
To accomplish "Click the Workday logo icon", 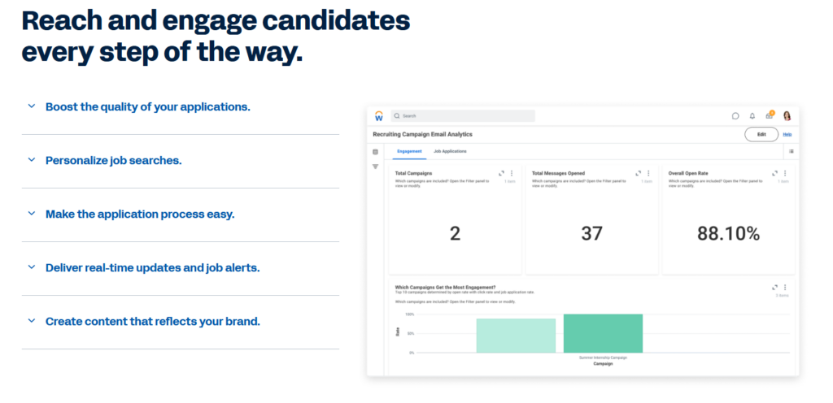I will (x=378, y=116).
